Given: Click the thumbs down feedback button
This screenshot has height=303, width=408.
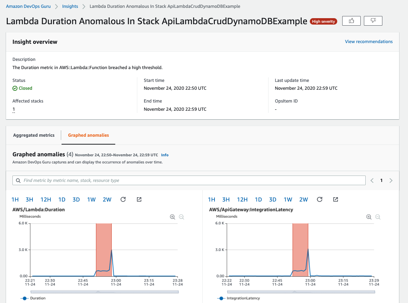Looking at the screenshot, I should click(x=373, y=21).
